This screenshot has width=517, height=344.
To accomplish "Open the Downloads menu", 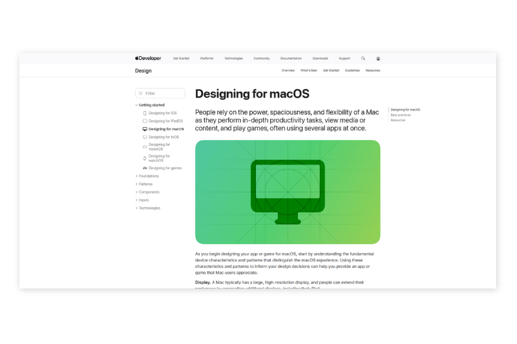I will coord(320,58).
